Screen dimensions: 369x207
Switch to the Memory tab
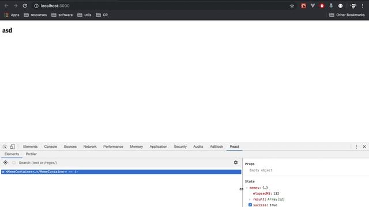coord(137,147)
